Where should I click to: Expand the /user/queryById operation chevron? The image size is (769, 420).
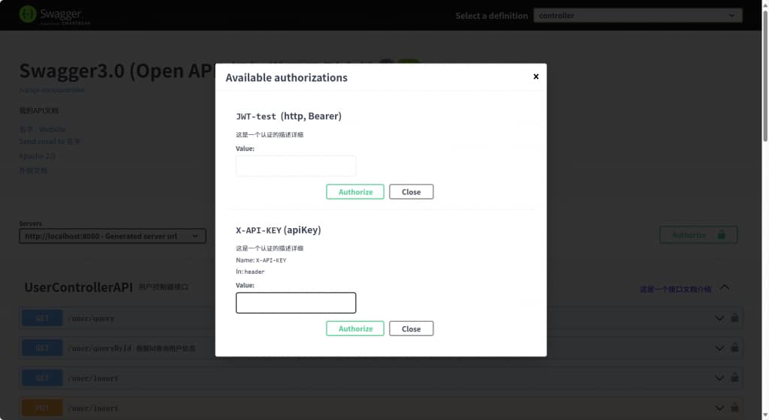point(719,348)
